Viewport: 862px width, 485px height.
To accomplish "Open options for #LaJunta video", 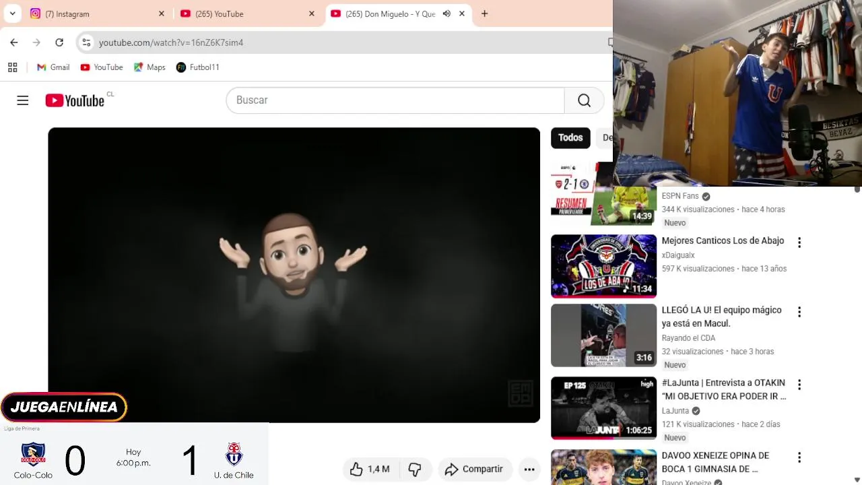I will (x=799, y=385).
